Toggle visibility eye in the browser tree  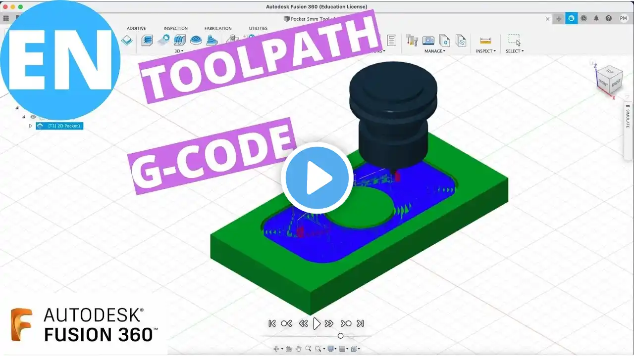(x=33, y=117)
